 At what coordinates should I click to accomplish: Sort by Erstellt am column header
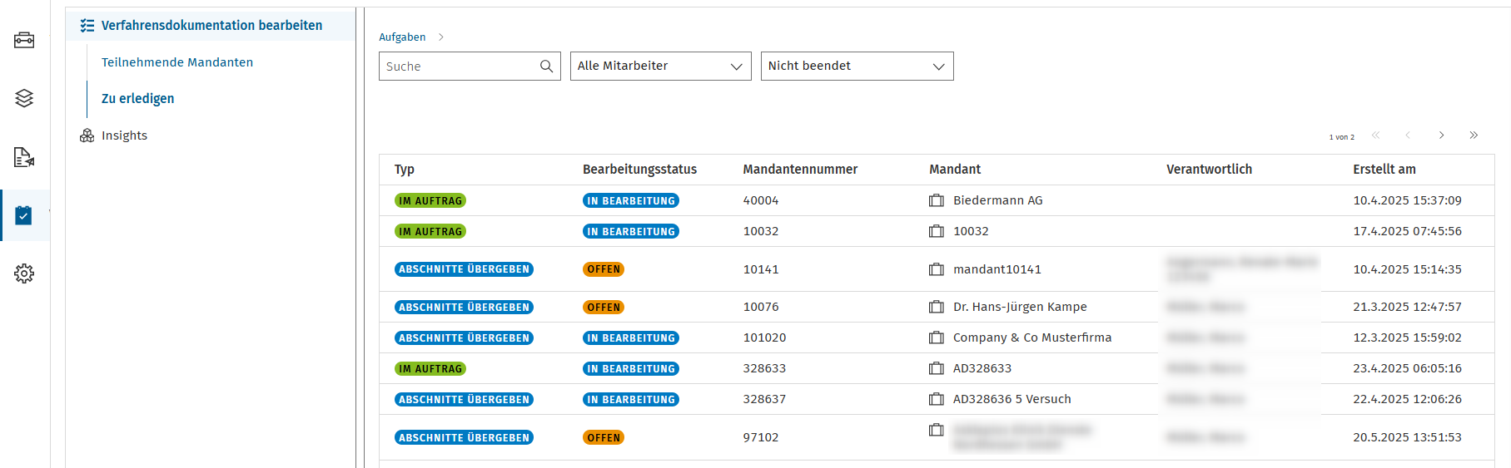tap(1384, 170)
